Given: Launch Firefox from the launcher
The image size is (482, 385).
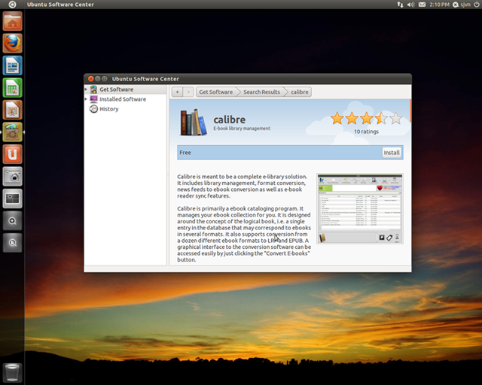Looking at the screenshot, I should point(12,43).
